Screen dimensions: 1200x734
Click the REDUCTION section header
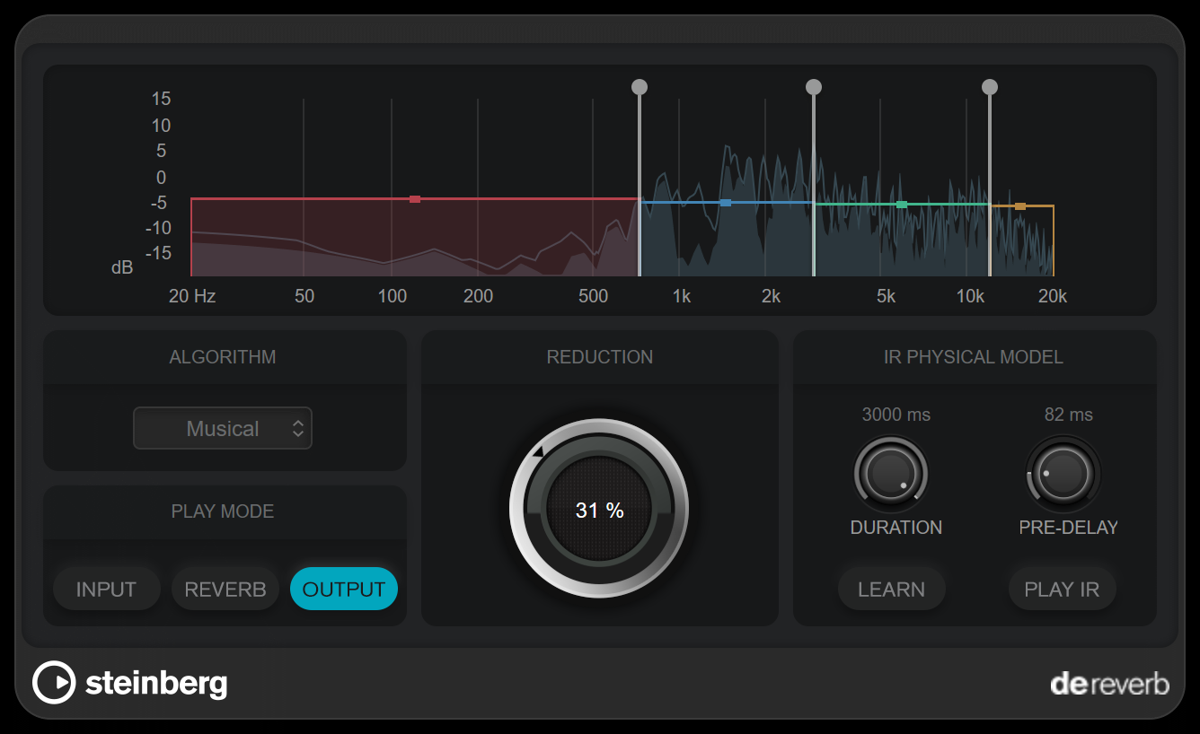(600, 357)
